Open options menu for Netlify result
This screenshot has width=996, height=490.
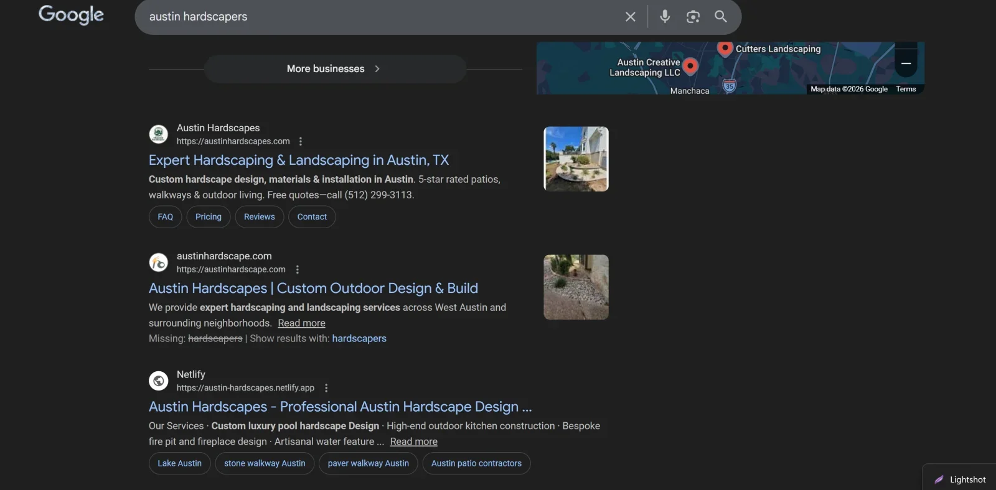coord(326,388)
